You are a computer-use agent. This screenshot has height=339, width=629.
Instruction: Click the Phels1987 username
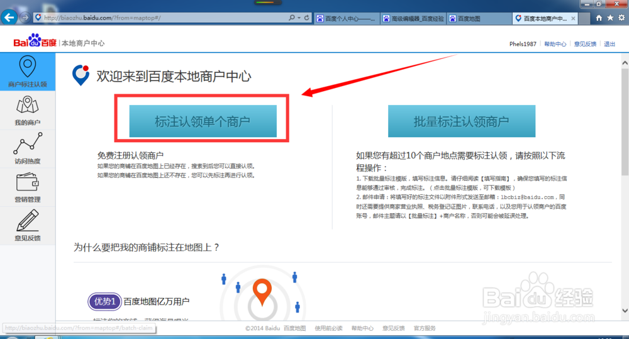click(x=523, y=44)
